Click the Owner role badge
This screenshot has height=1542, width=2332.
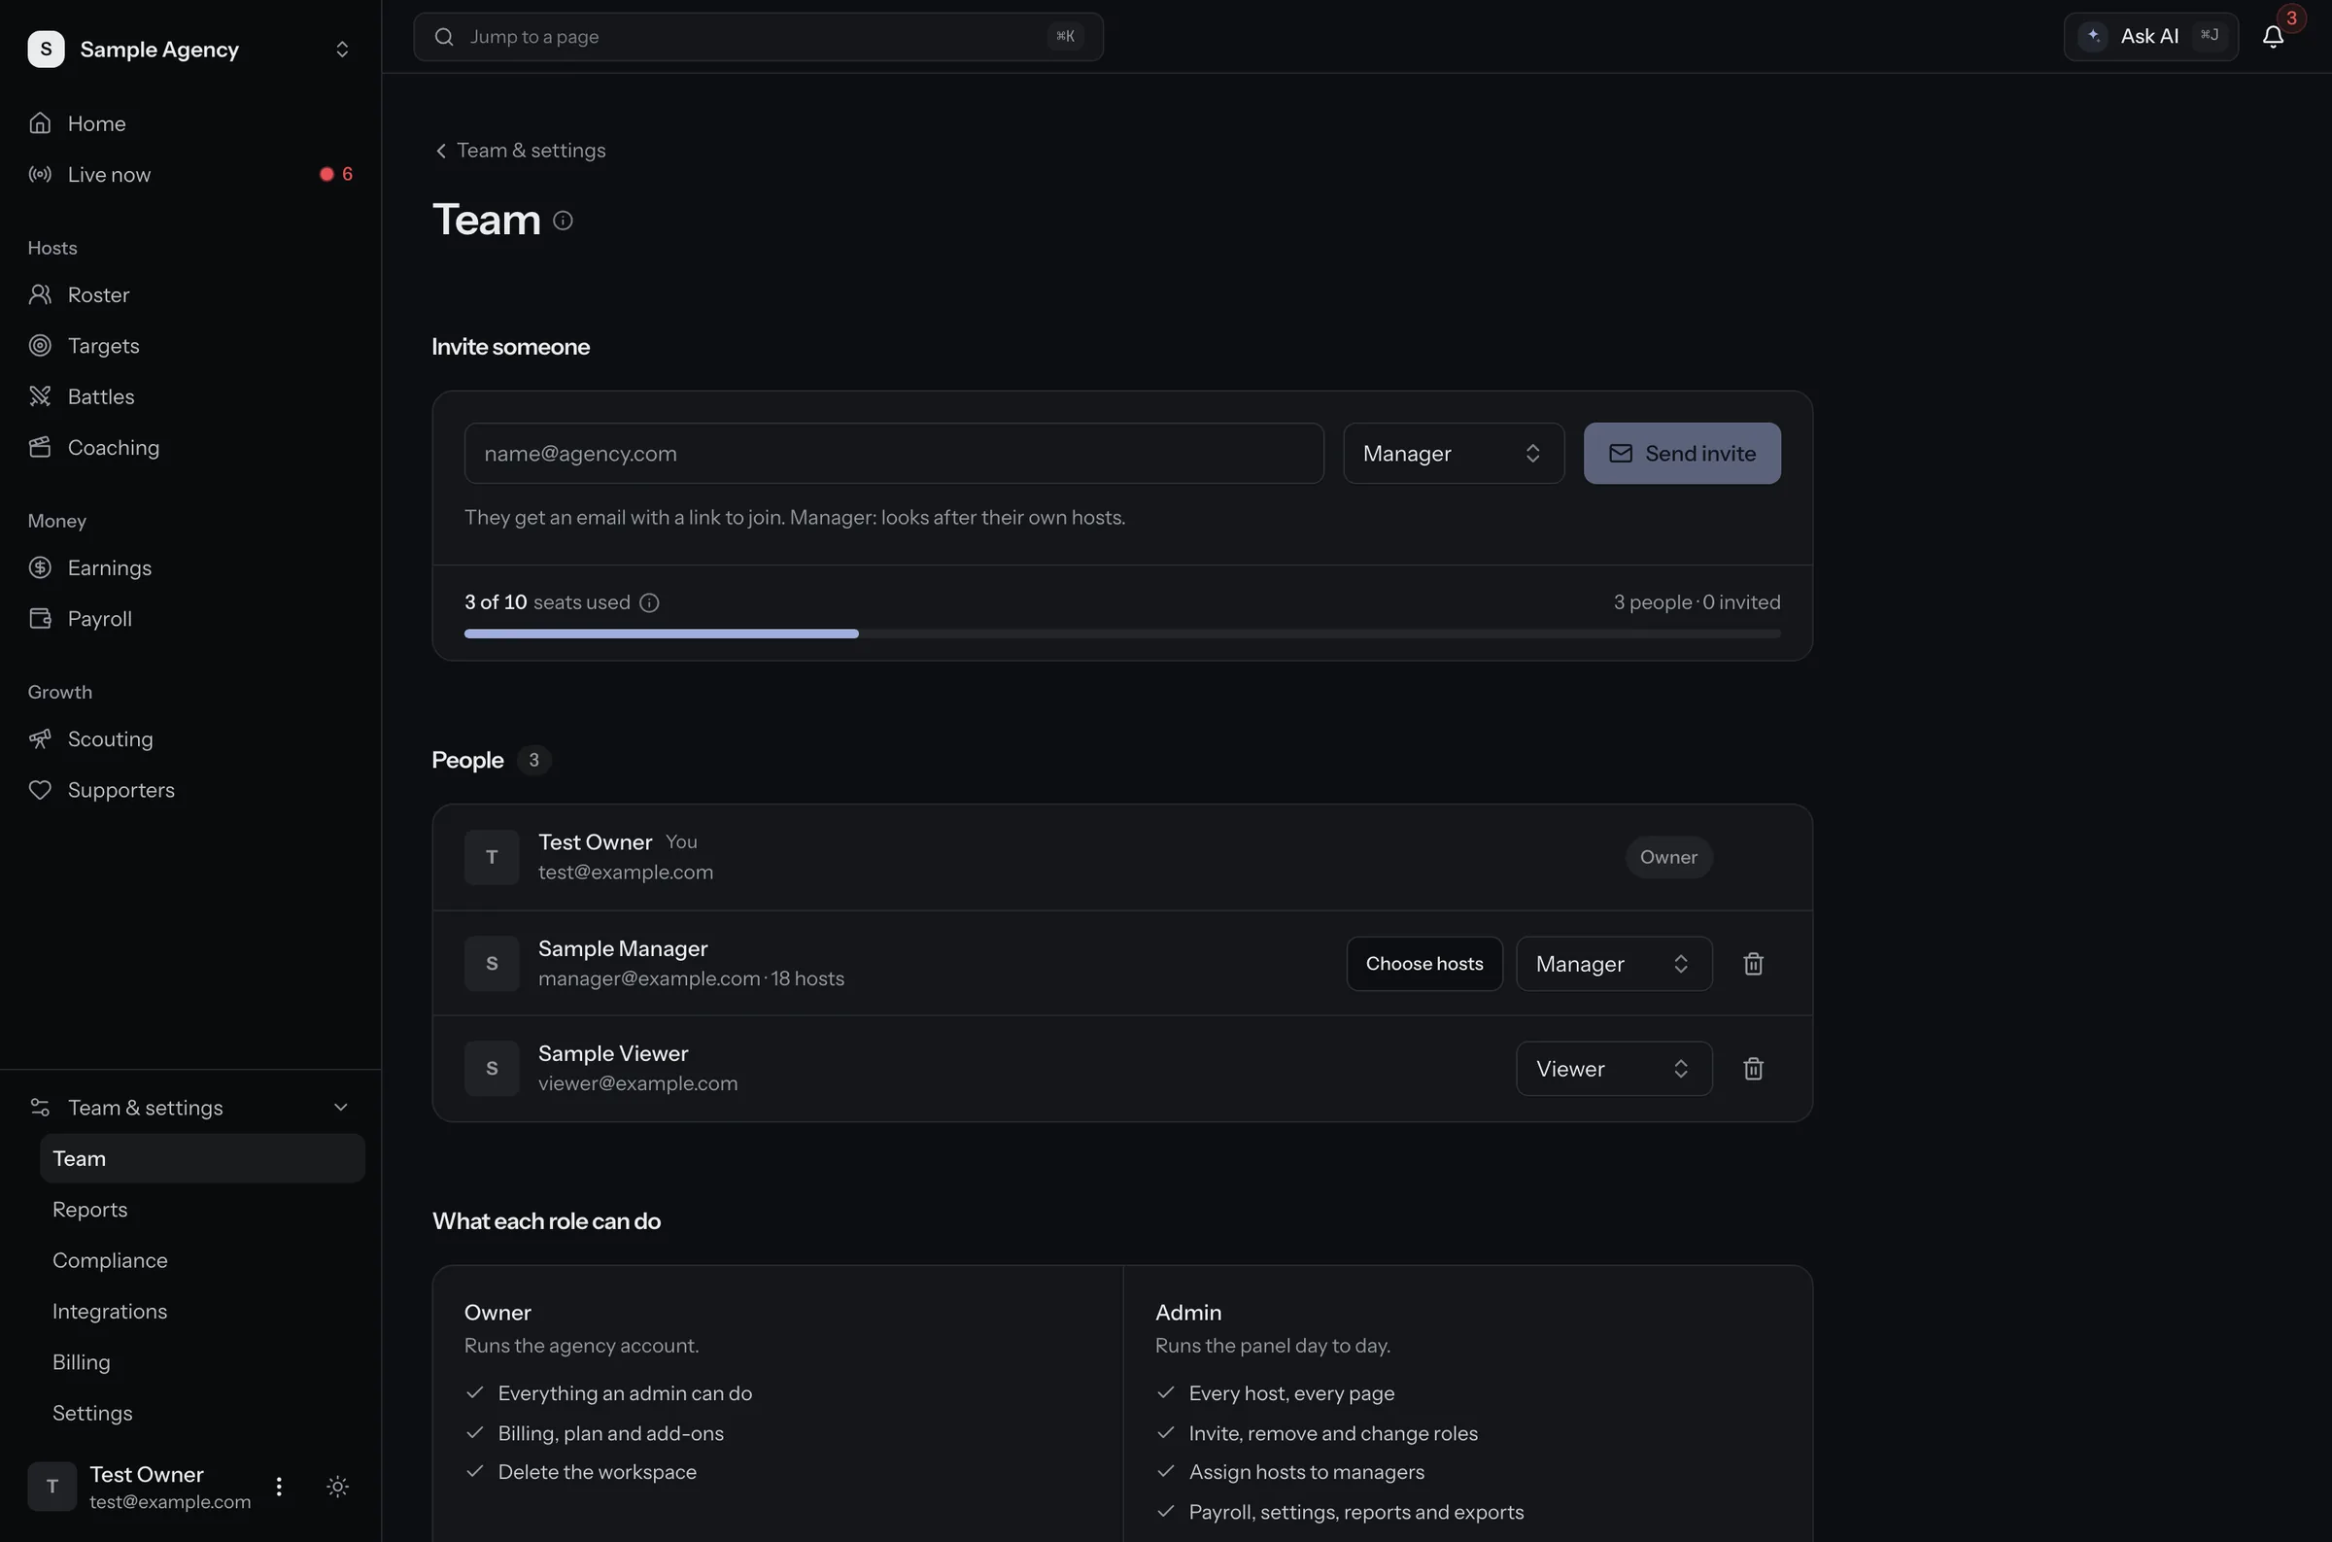click(1667, 858)
